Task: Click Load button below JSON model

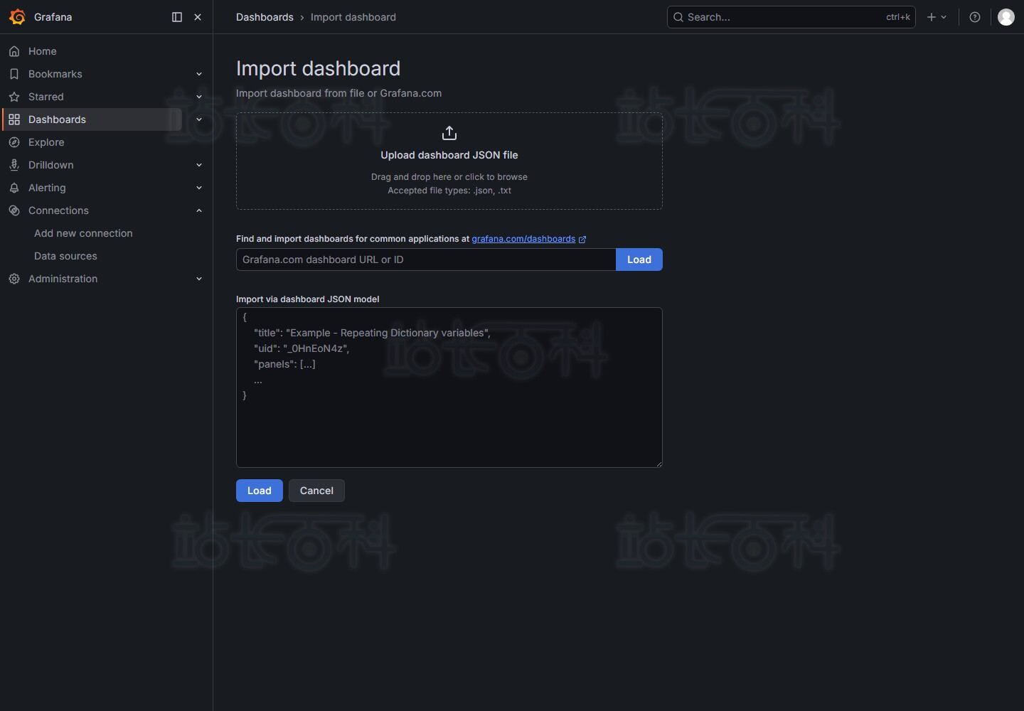Action: (260, 491)
